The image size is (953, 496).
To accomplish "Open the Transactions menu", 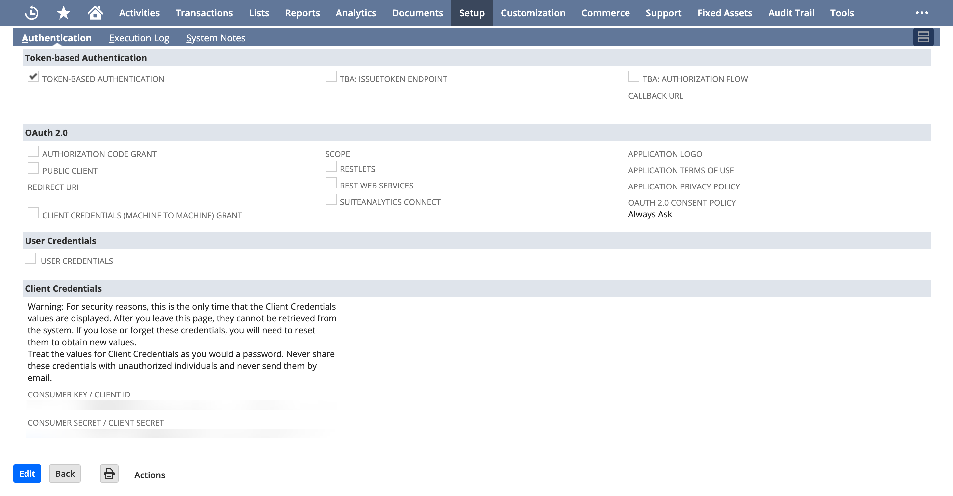I will point(204,13).
